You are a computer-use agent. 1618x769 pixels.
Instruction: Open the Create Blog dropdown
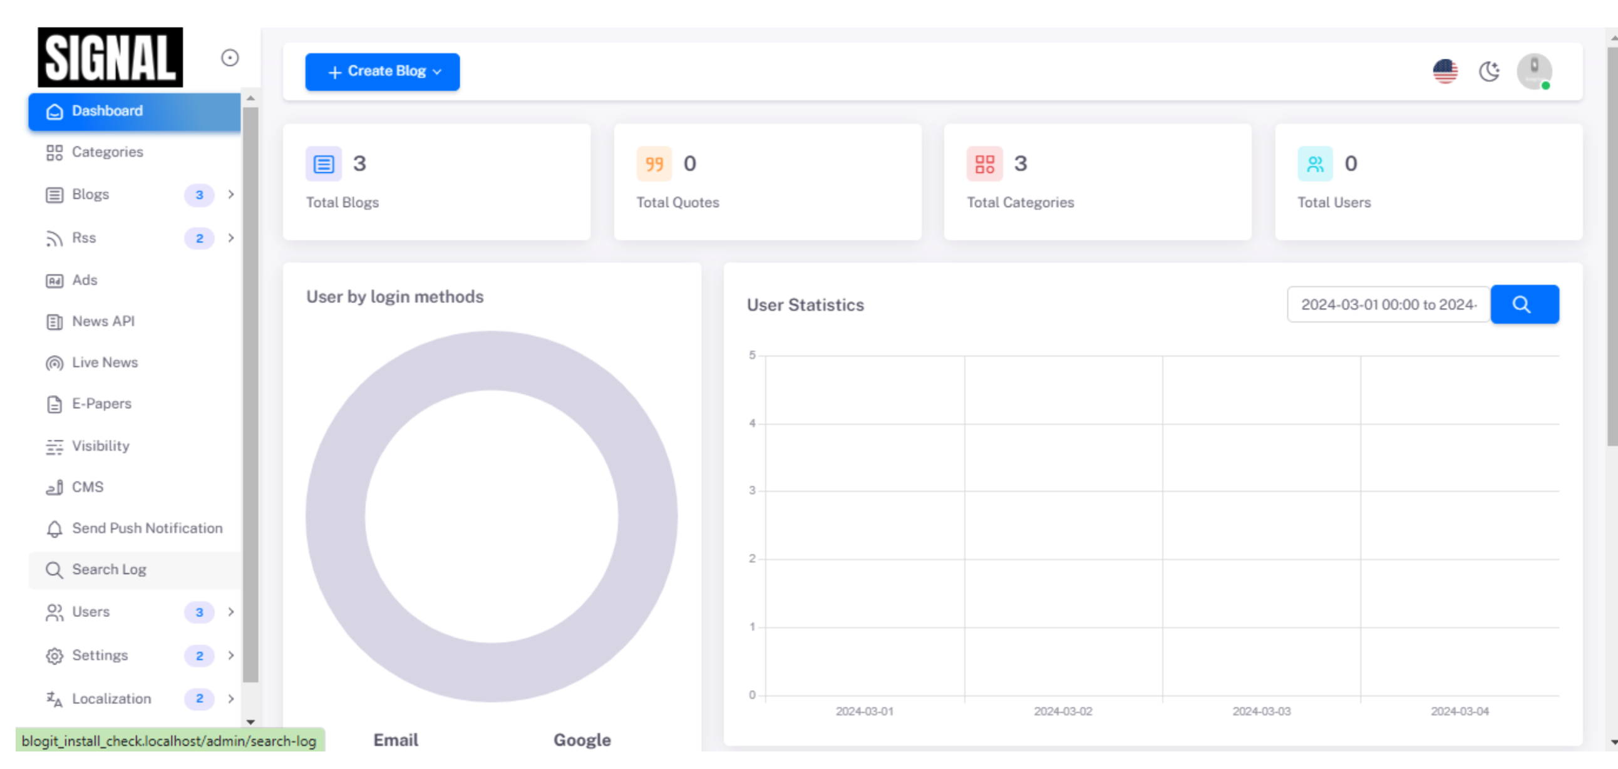tap(382, 71)
